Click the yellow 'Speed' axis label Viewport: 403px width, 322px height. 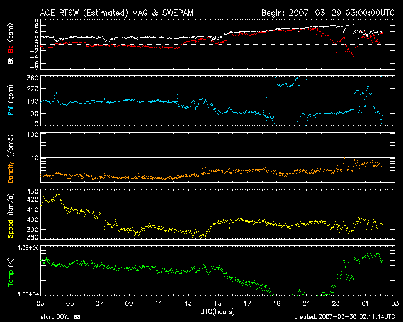[x=11, y=229]
